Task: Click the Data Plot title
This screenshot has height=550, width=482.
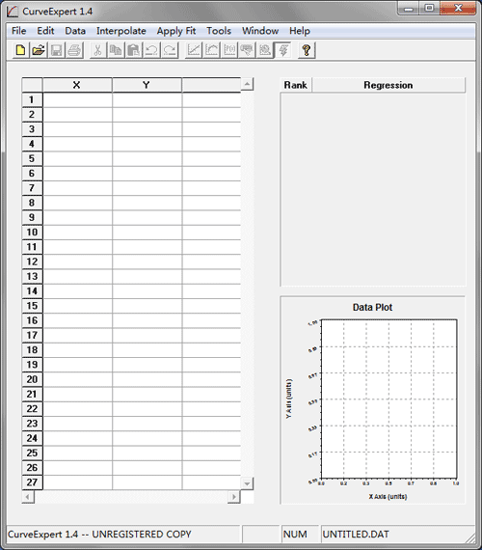Action: (x=373, y=307)
